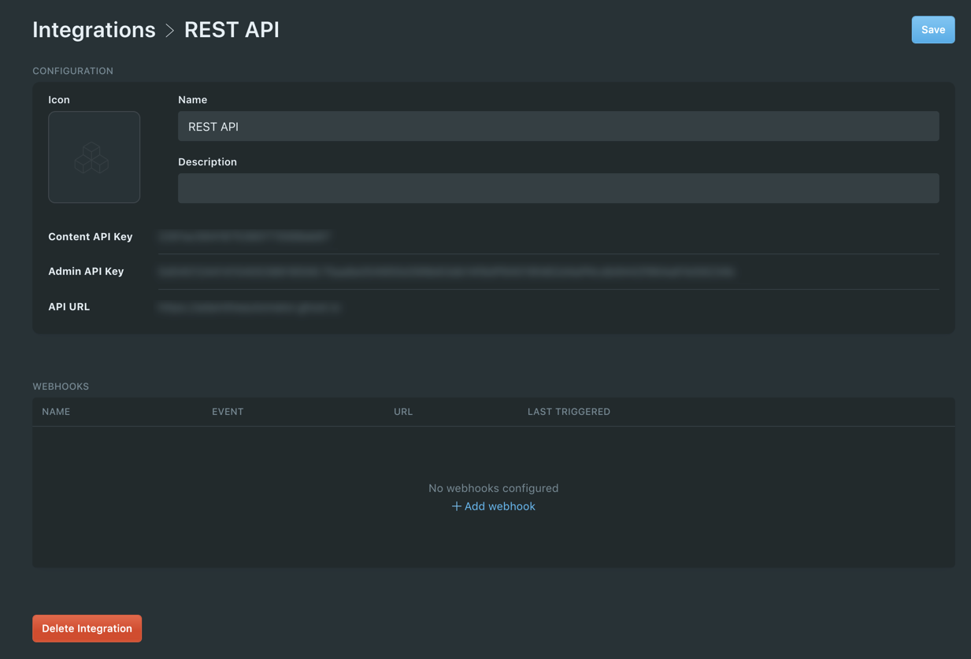Select the NAME column header in webhooks table
Image resolution: width=971 pixels, height=659 pixels.
click(x=56, y=412)
